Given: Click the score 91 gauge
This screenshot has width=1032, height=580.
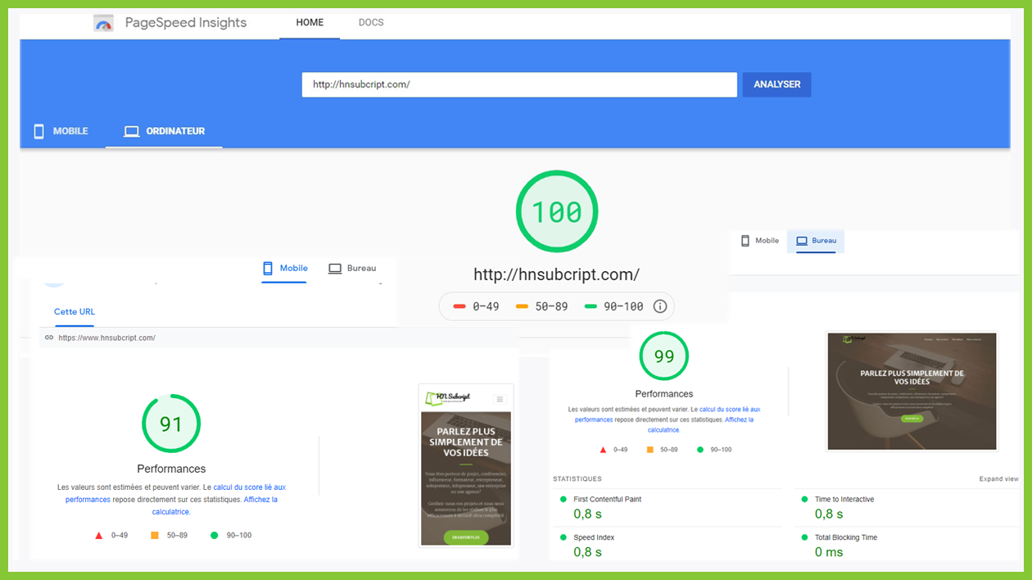Looking at the screenshot, I should [171, 424].
